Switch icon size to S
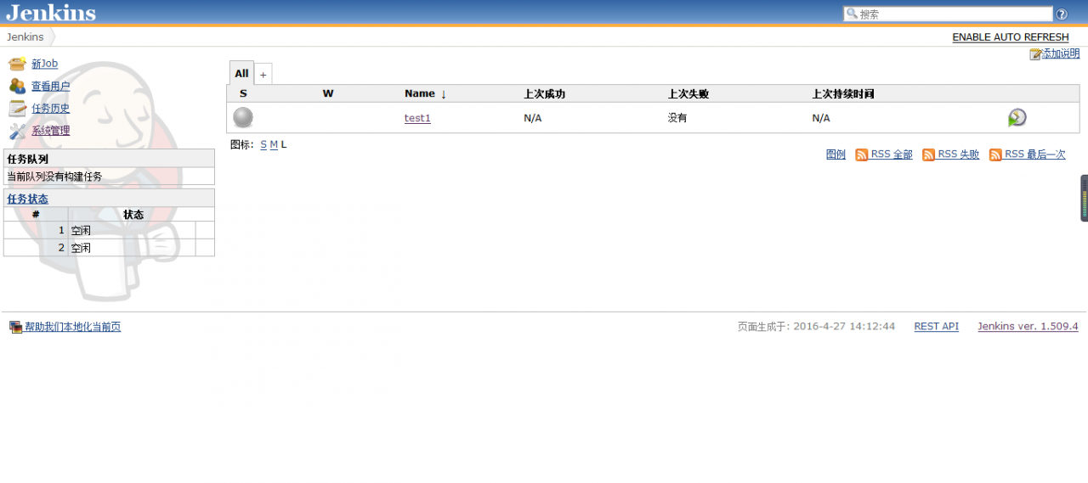This screenshot has height=483, width=1088. tap(263, 144)
